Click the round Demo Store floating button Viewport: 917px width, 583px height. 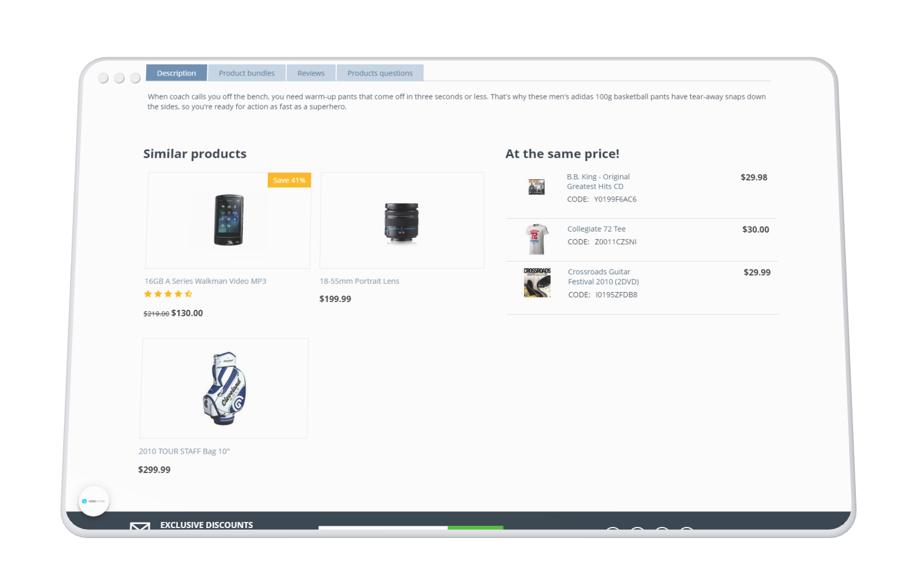coord(93,501)
